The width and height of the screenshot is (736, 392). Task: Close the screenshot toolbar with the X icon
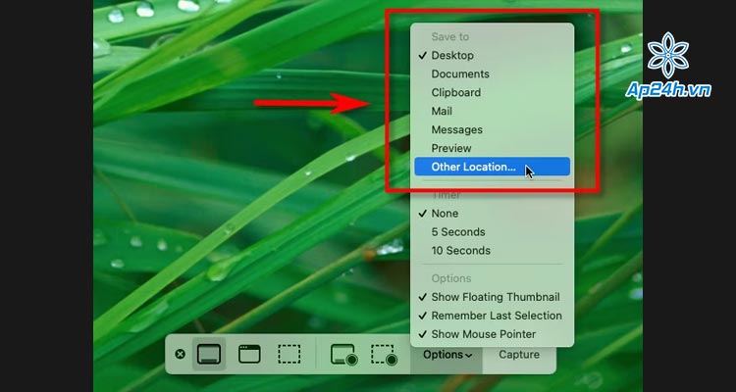[x=181, y=354]
